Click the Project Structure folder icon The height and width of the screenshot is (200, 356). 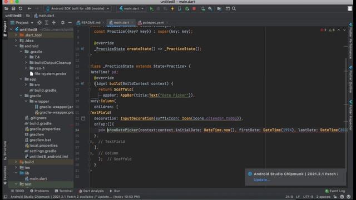coord(219,9)
